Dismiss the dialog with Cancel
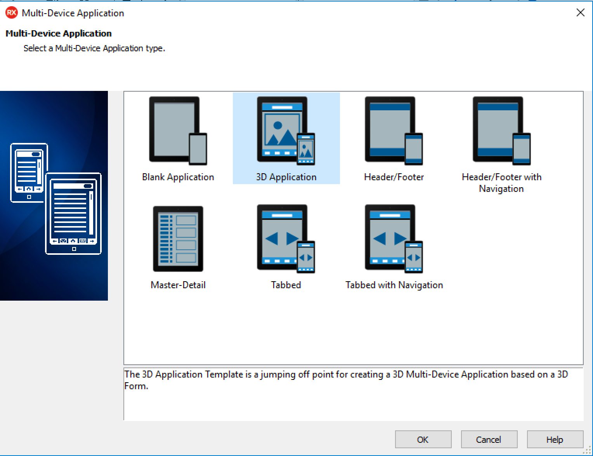This screenshot has width=593, height=456. 489,439
